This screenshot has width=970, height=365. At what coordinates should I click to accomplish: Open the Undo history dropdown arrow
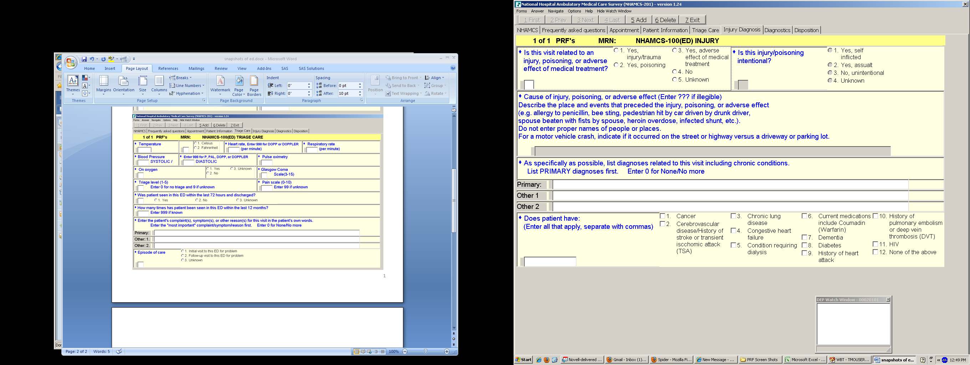click(97, 59)
